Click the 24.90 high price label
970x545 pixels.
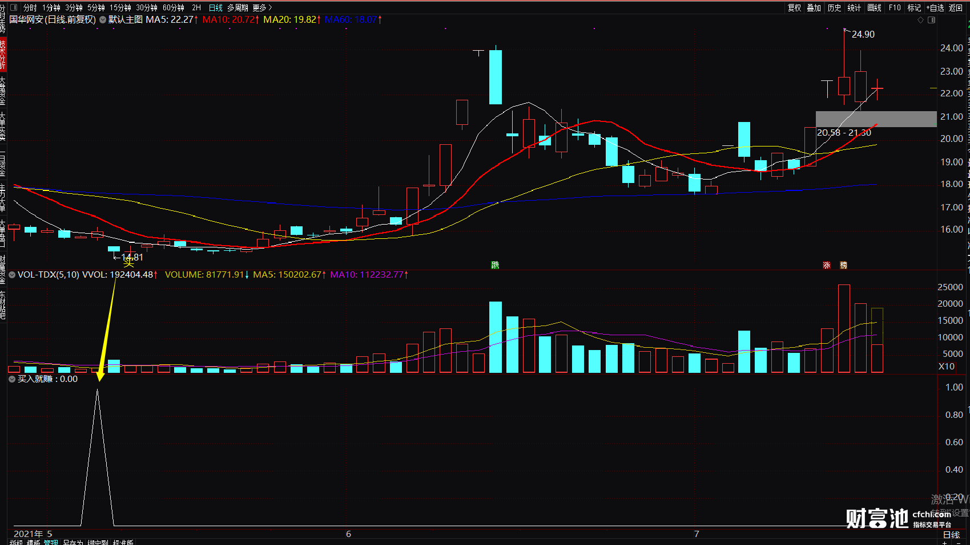pyautogui.click(x=863, y=35)
